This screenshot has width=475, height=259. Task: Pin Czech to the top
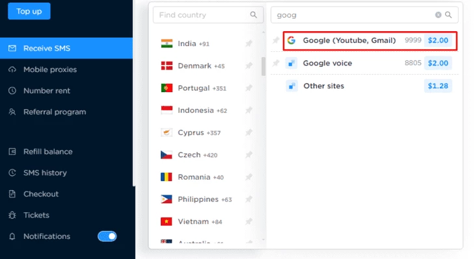pyautogui.click(x=249, y=154)
